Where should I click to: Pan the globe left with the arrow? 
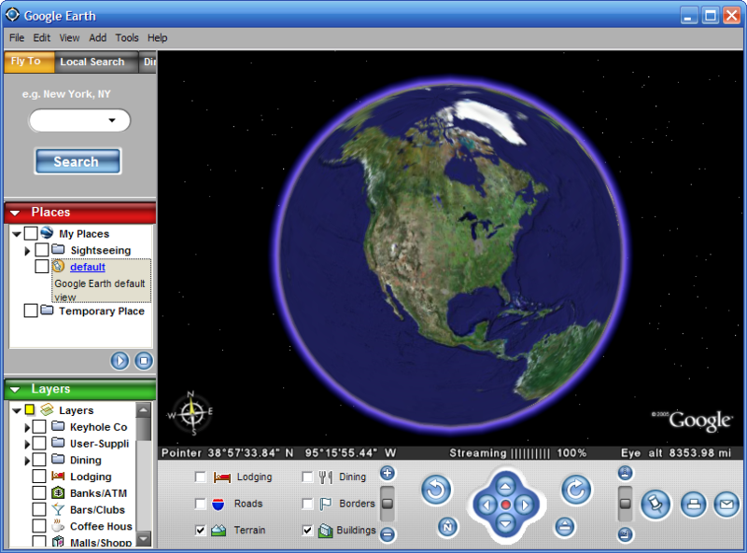[x=486, y=505]
